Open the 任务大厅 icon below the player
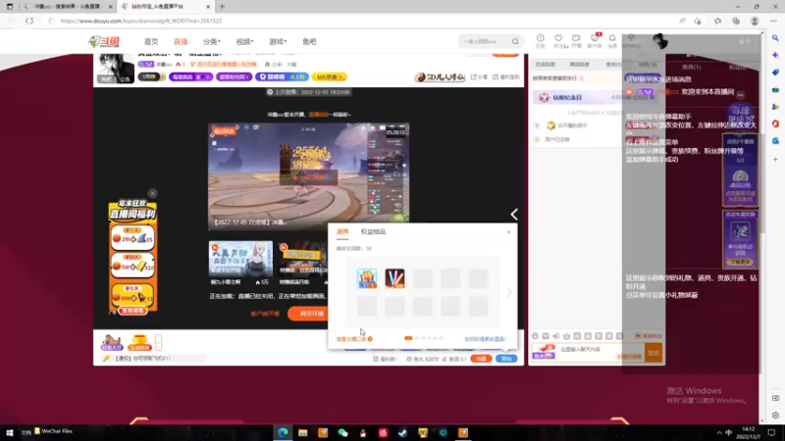 tap(112, 342)
